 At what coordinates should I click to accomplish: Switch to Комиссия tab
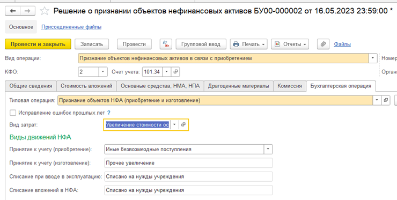pos(290,86)
